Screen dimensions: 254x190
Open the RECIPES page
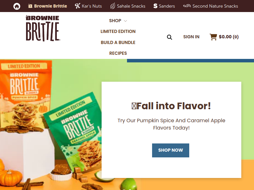(118, 53)
